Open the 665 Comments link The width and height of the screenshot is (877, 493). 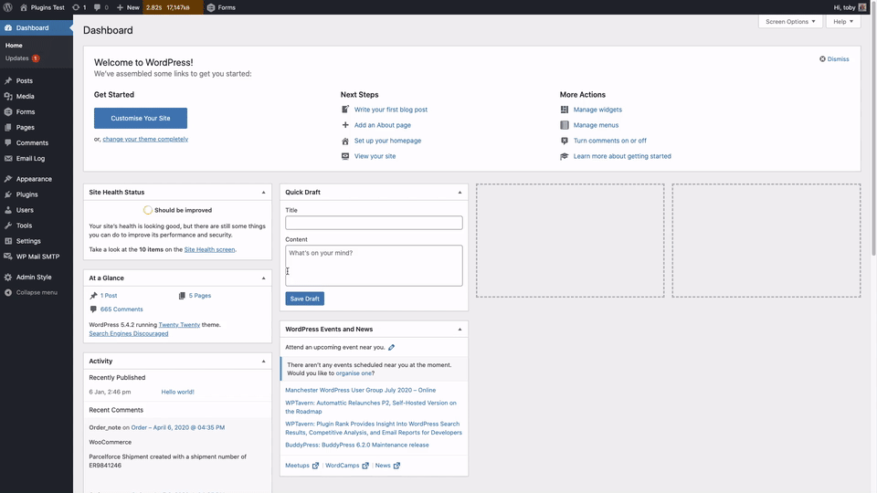coord(122,309)
